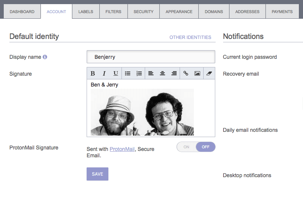The width and height of the screenshot is (303, 197).
Task: Switch to the Payments tab
Action: (x=282, y=12)
